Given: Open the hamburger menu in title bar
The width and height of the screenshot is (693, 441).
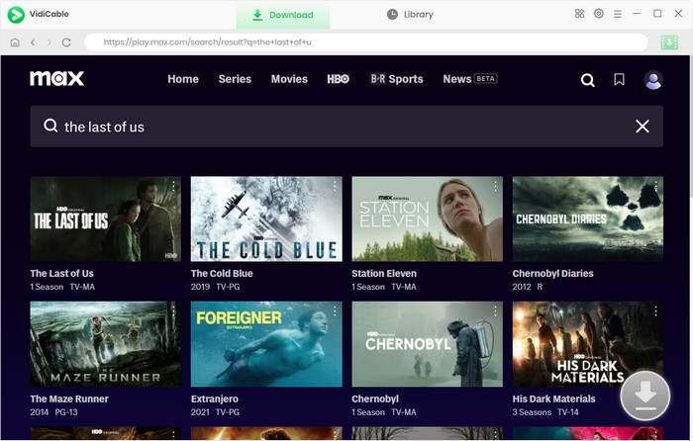Looking at the screenshot, I should click(618, 14).
